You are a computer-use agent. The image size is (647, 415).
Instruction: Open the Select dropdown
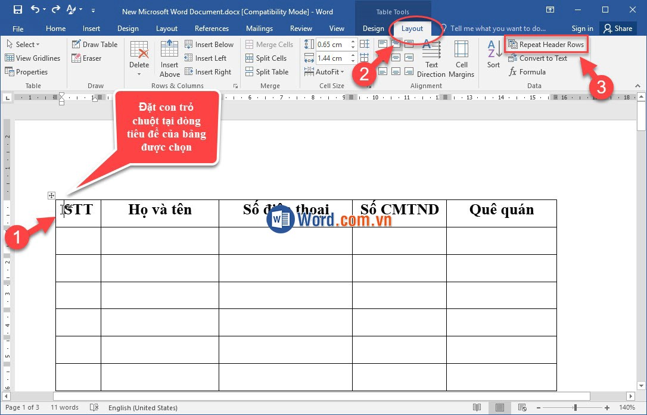click(25, 43)
